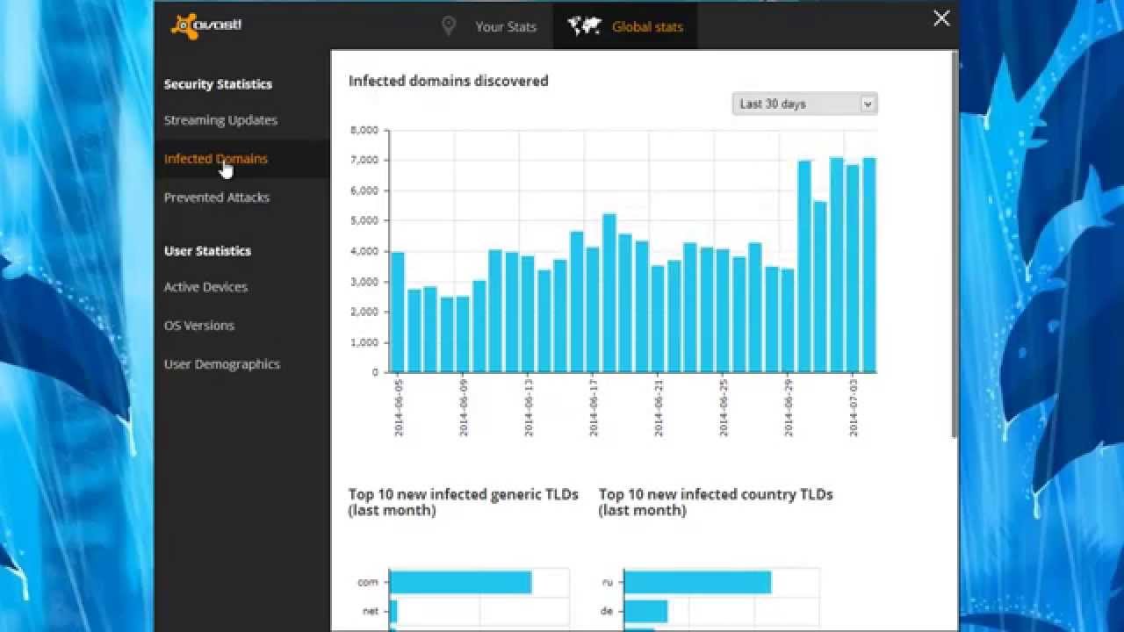Click the highest June bar near 2014-06-17
Image resolution: width=1124 pixels, height=632 pixels.
tap(609, 292)
